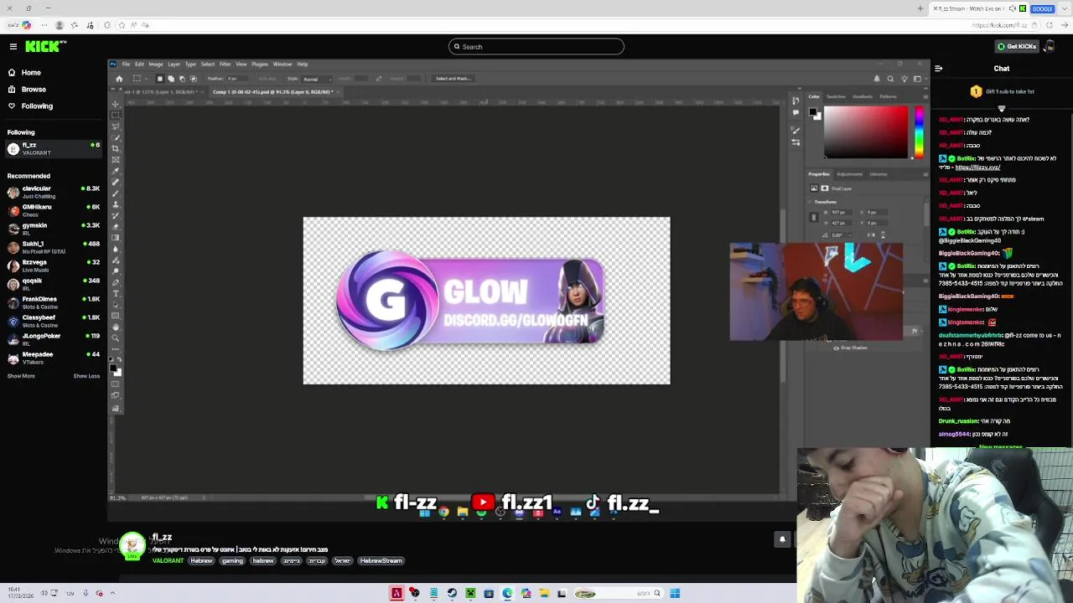The height and width of the screenshot is (603, 1073).
Task: Click Show More under Recommended
Action: click(21, 376)
